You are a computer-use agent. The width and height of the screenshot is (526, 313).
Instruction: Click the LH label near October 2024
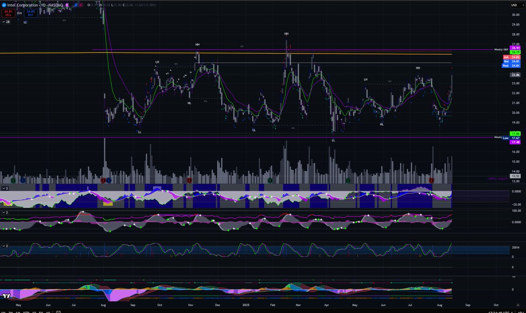[157, 62]
